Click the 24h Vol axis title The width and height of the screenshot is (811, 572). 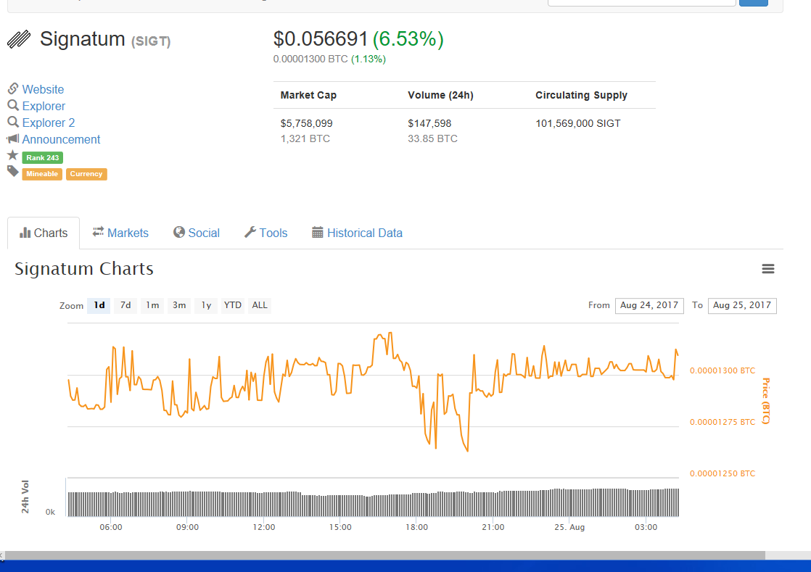[25, 497]
